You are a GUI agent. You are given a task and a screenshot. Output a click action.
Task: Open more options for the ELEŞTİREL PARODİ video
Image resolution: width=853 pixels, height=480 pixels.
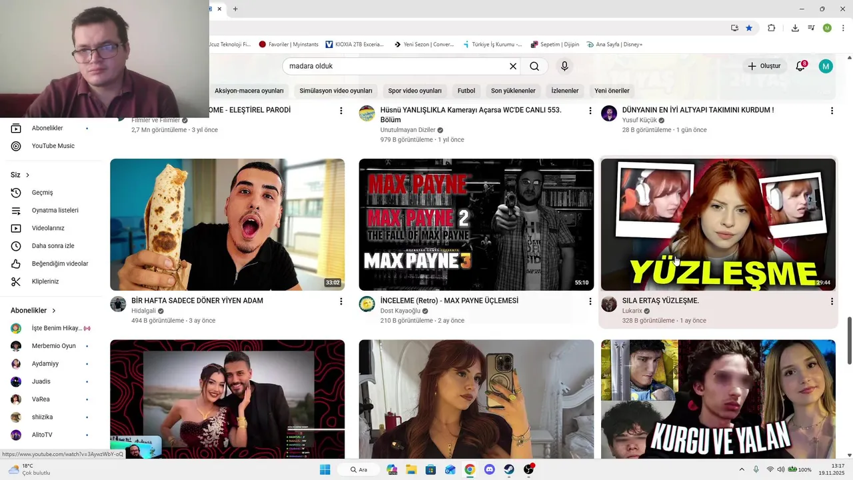(341, 111)
